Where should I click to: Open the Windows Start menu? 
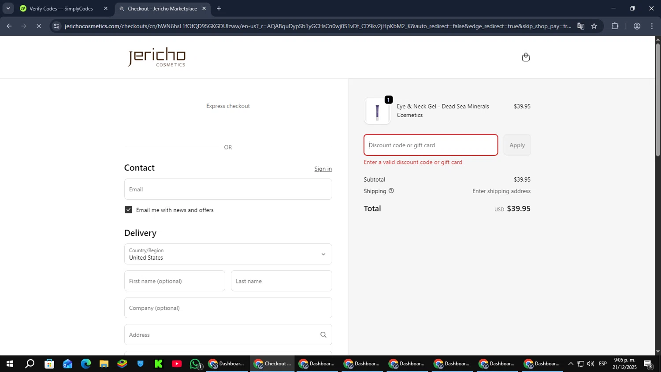point(9,364)
